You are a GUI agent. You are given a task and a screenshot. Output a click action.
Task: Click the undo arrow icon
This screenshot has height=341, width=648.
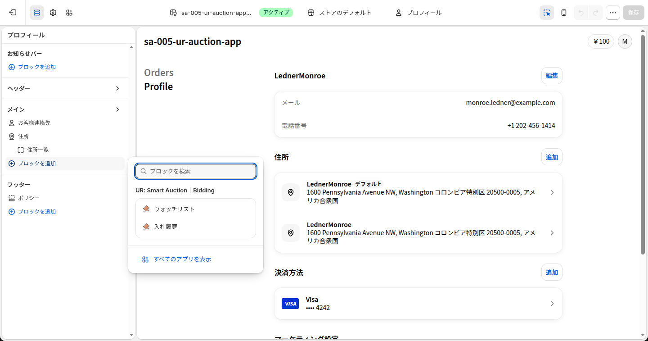[x=581, y=13]
